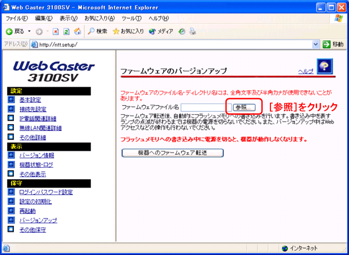This screenshot has width=349, height=255.
Task: Click the Forward arrow toolbar icon
Action: click(x=39, y=32)
